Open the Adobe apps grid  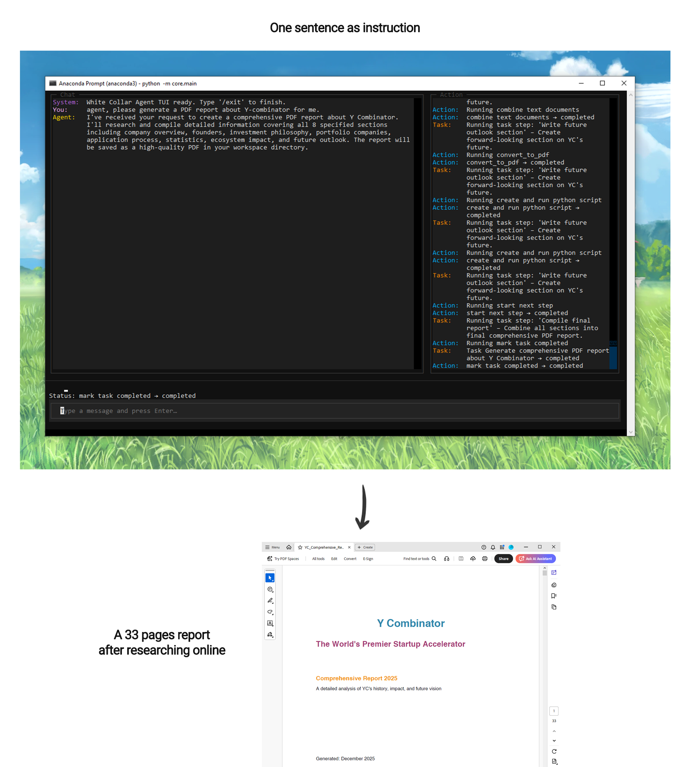[x=502, y=547]
